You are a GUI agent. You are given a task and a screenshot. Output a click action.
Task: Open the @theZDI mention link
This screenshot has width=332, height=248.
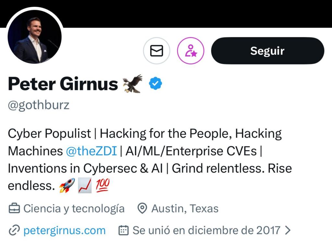(91, 151)
